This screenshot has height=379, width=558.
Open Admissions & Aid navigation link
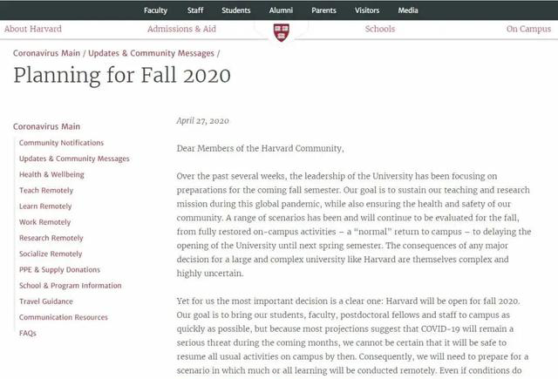[x=181, y=29]
